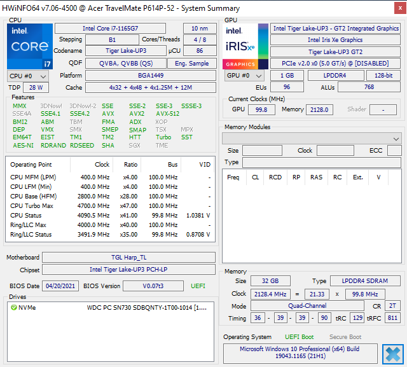Click the TDP 28 W field
Image resolution: width=407 pixels, height=367 pixels.
pos(36,88)
